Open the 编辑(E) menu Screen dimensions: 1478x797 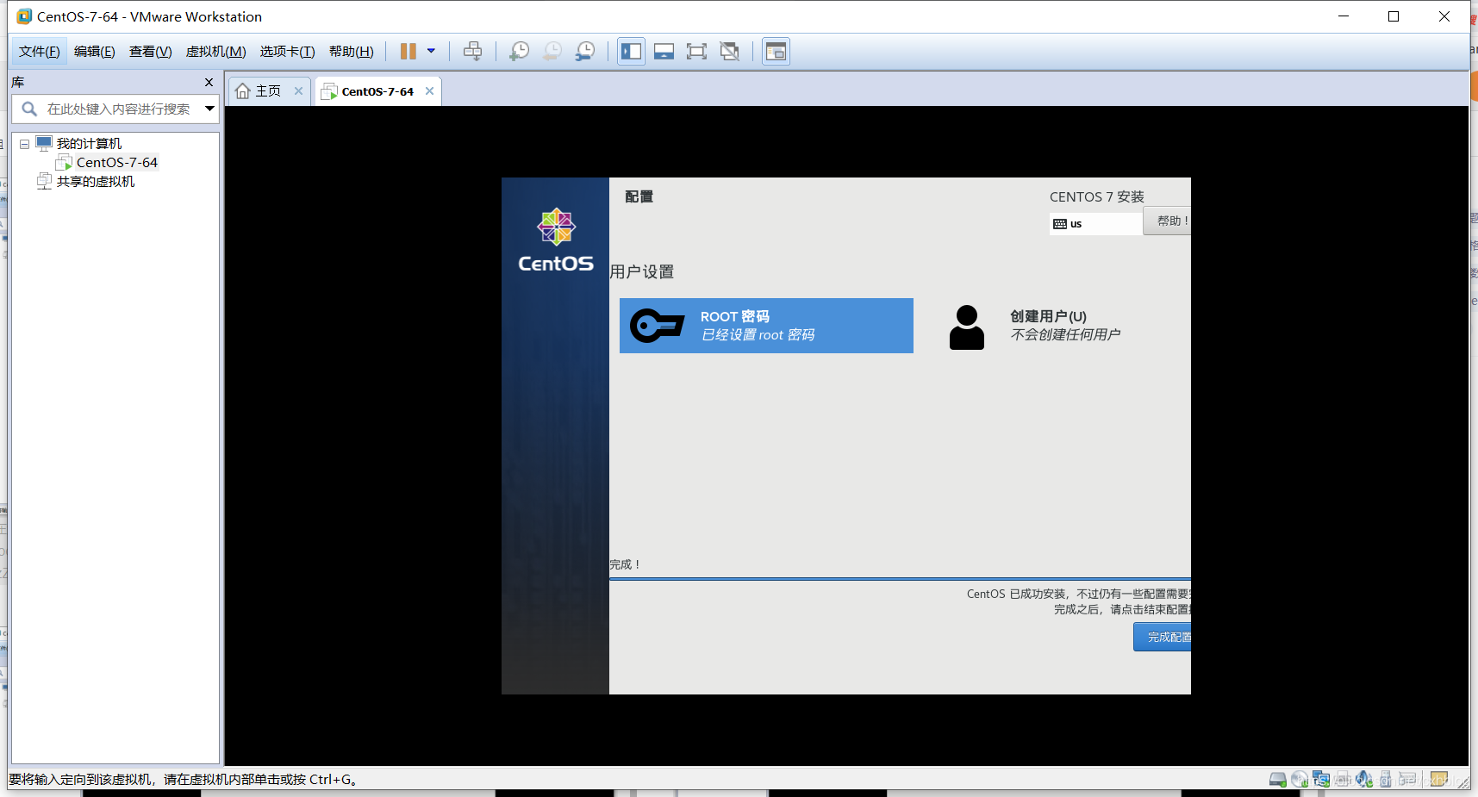95,52
